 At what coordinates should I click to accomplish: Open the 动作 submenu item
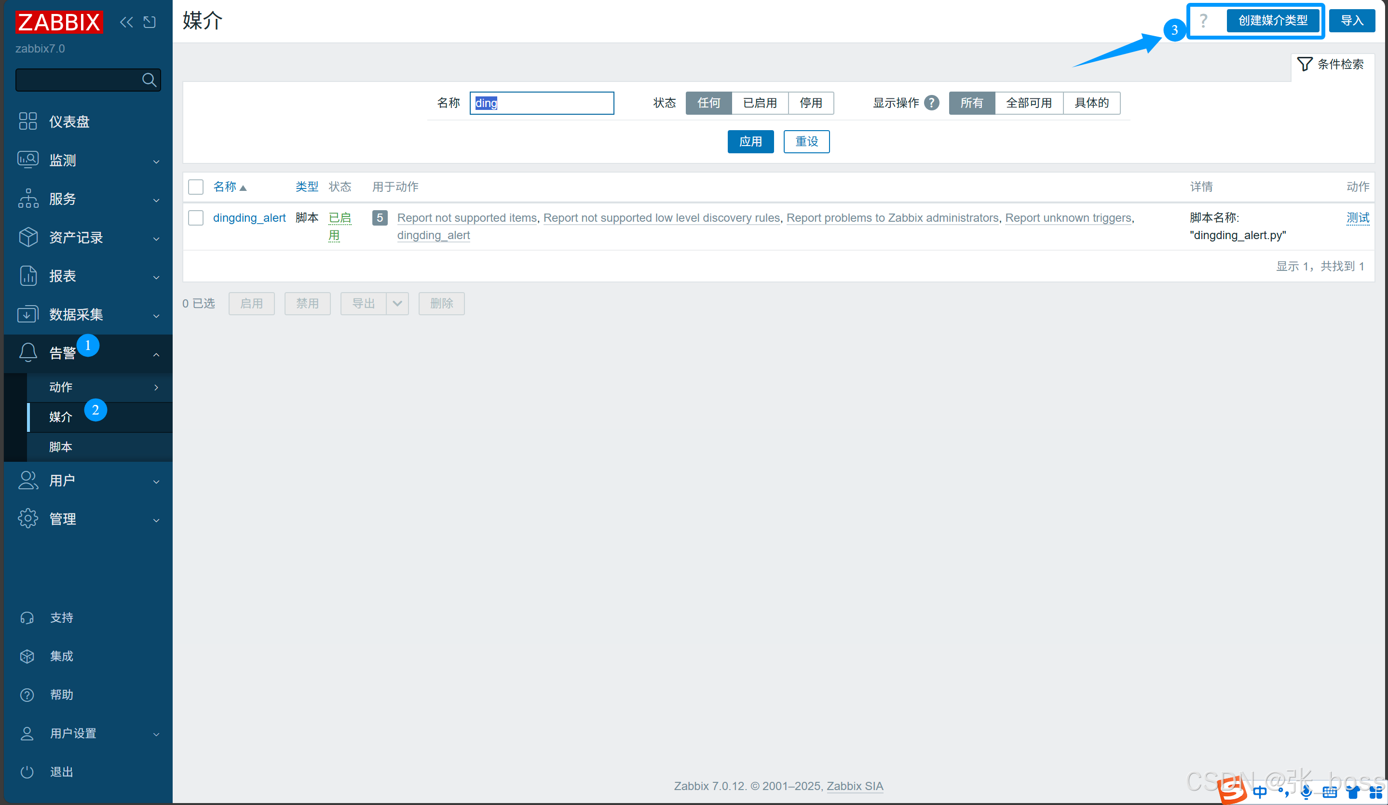[x=61, y=387]
